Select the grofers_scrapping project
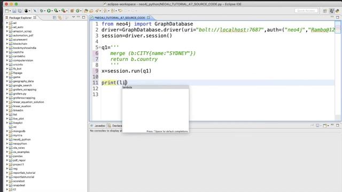This screenshot has width=342, height=192. pos(25,90)
